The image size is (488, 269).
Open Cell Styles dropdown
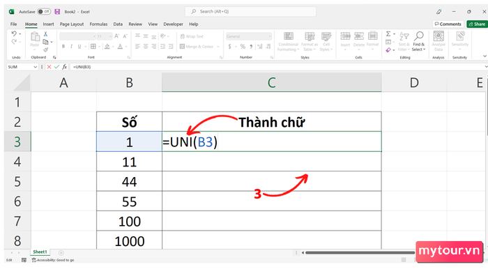[x=326, y=42]
